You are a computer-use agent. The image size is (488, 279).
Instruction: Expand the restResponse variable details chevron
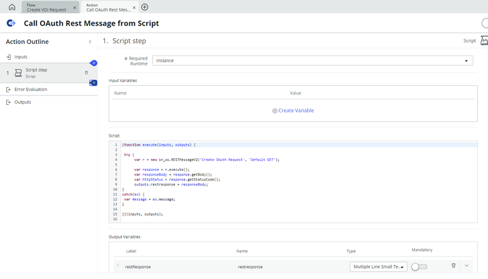coord(466,266)
